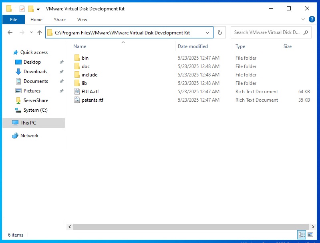The width and height of the screenshot is (320, 243).
Task: Click the pin icon next to Desktop
Action: 61,62
